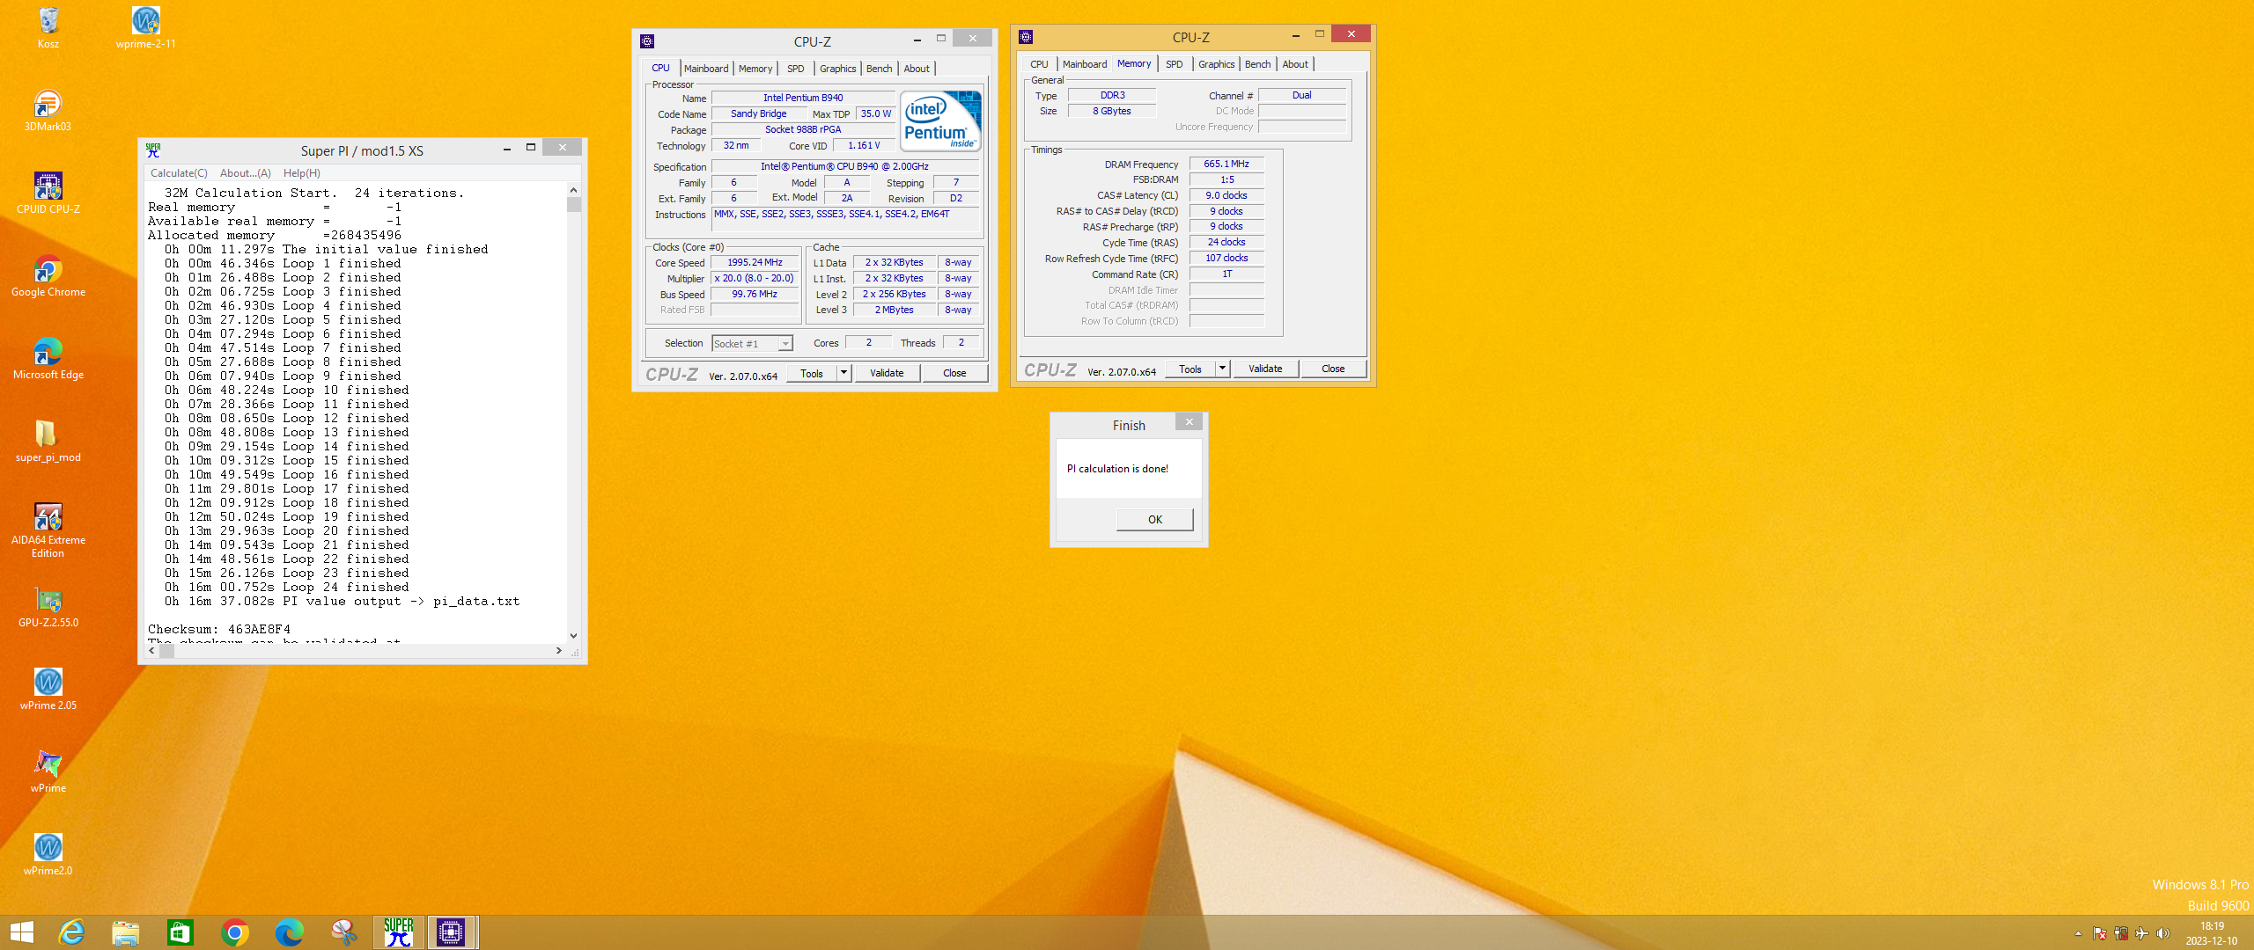Select Memory tab in left CPU-Z window

pos(755,69)
